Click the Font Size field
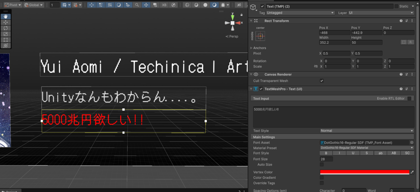Screen dimensions: 420x192 (x=327, y=159)
